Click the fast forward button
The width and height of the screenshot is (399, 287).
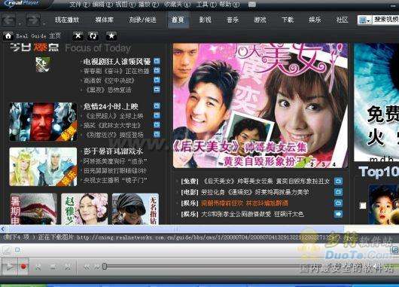click(x=97, y=267)
